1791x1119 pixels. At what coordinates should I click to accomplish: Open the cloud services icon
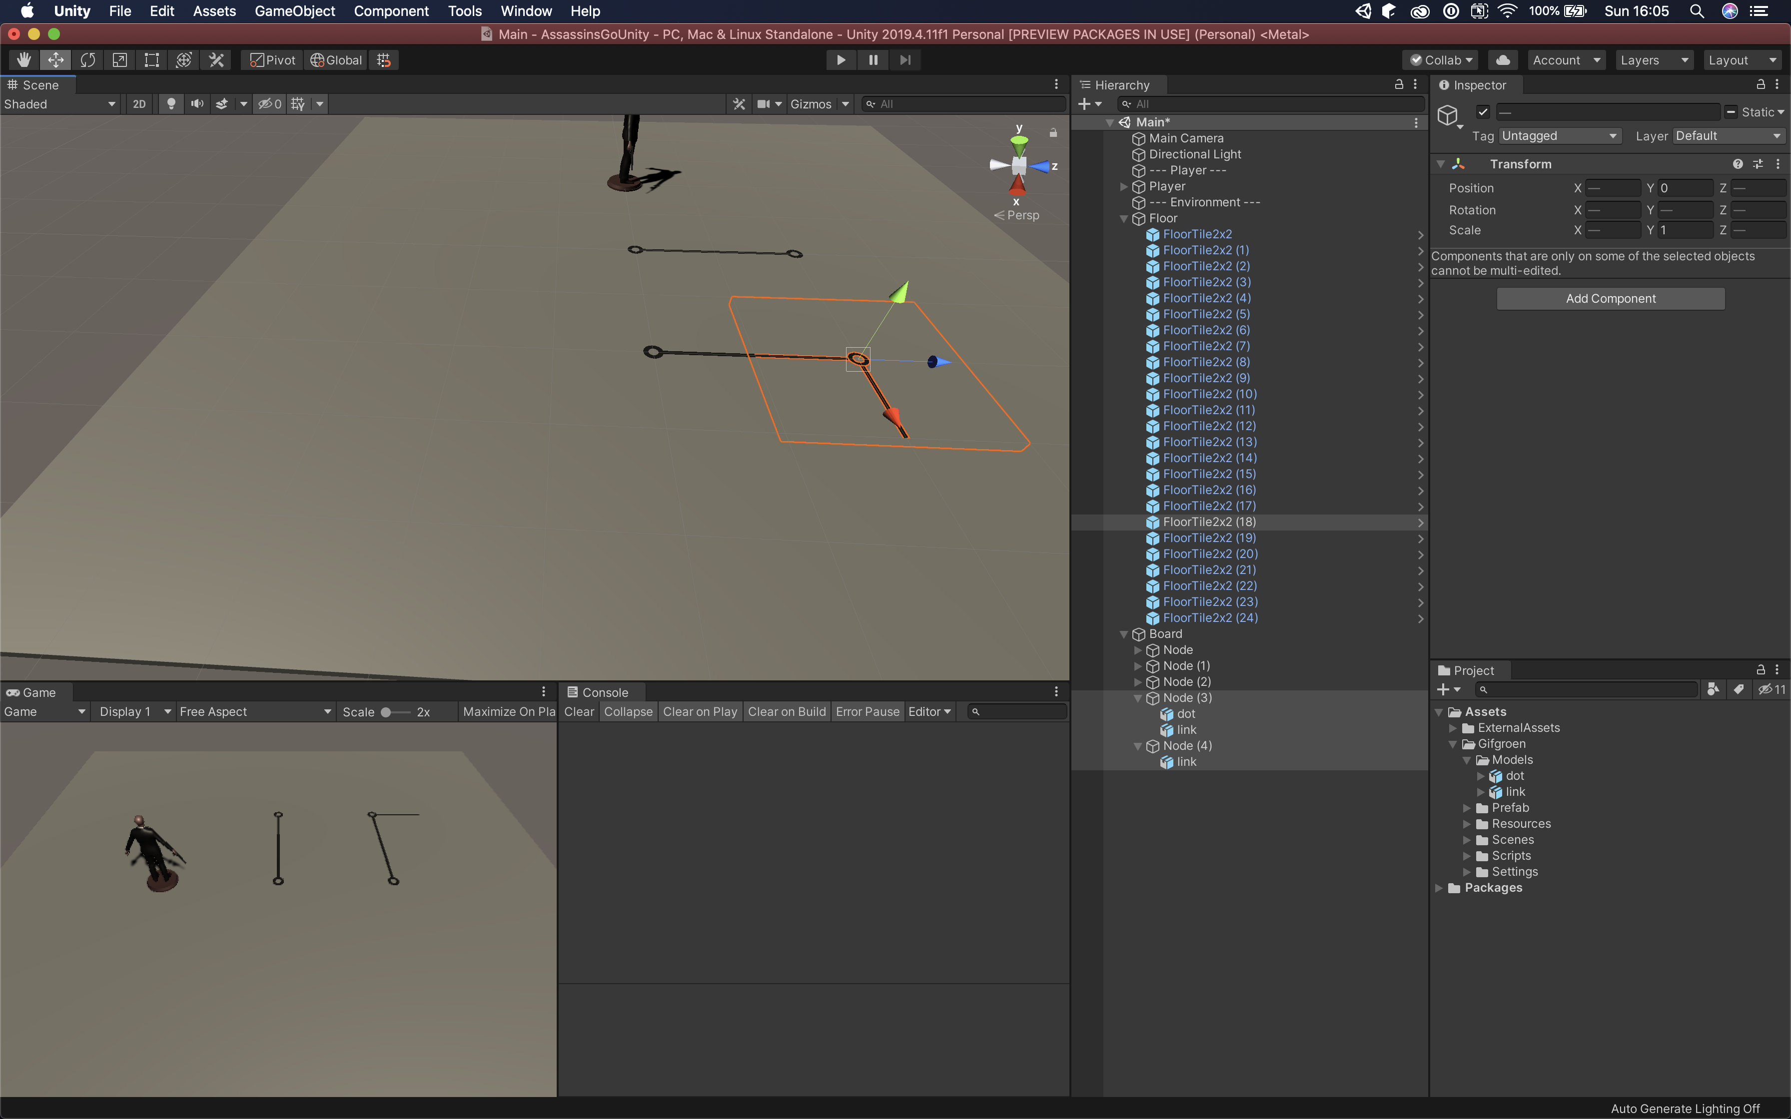(1502, 60)
